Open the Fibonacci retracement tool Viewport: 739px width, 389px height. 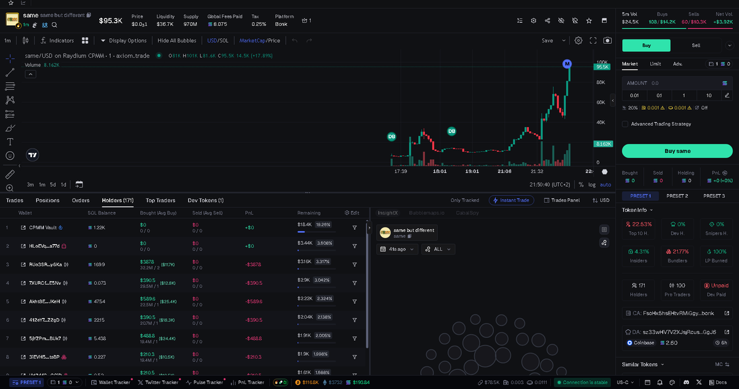10,86
